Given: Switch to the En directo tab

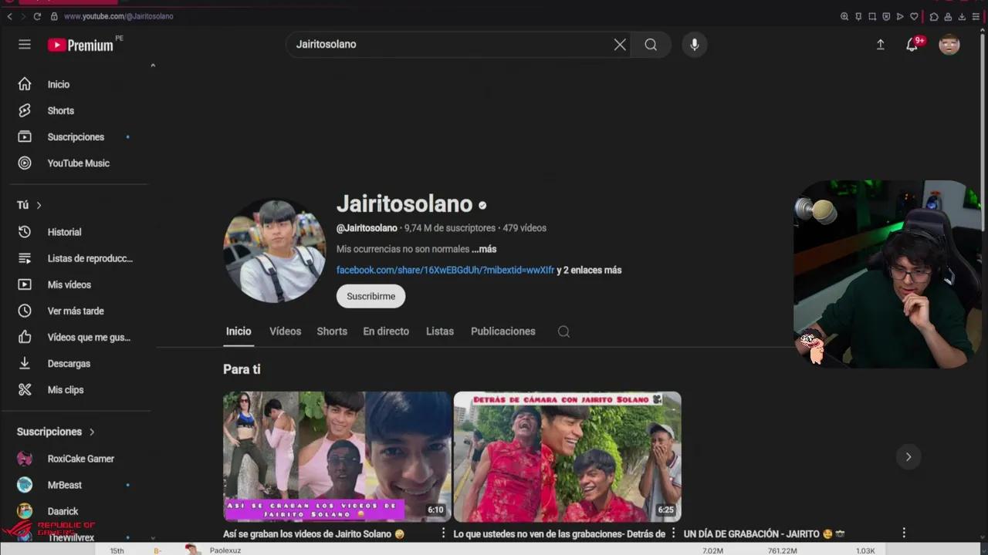Looking at the screenshot, I should click(386, 331).
